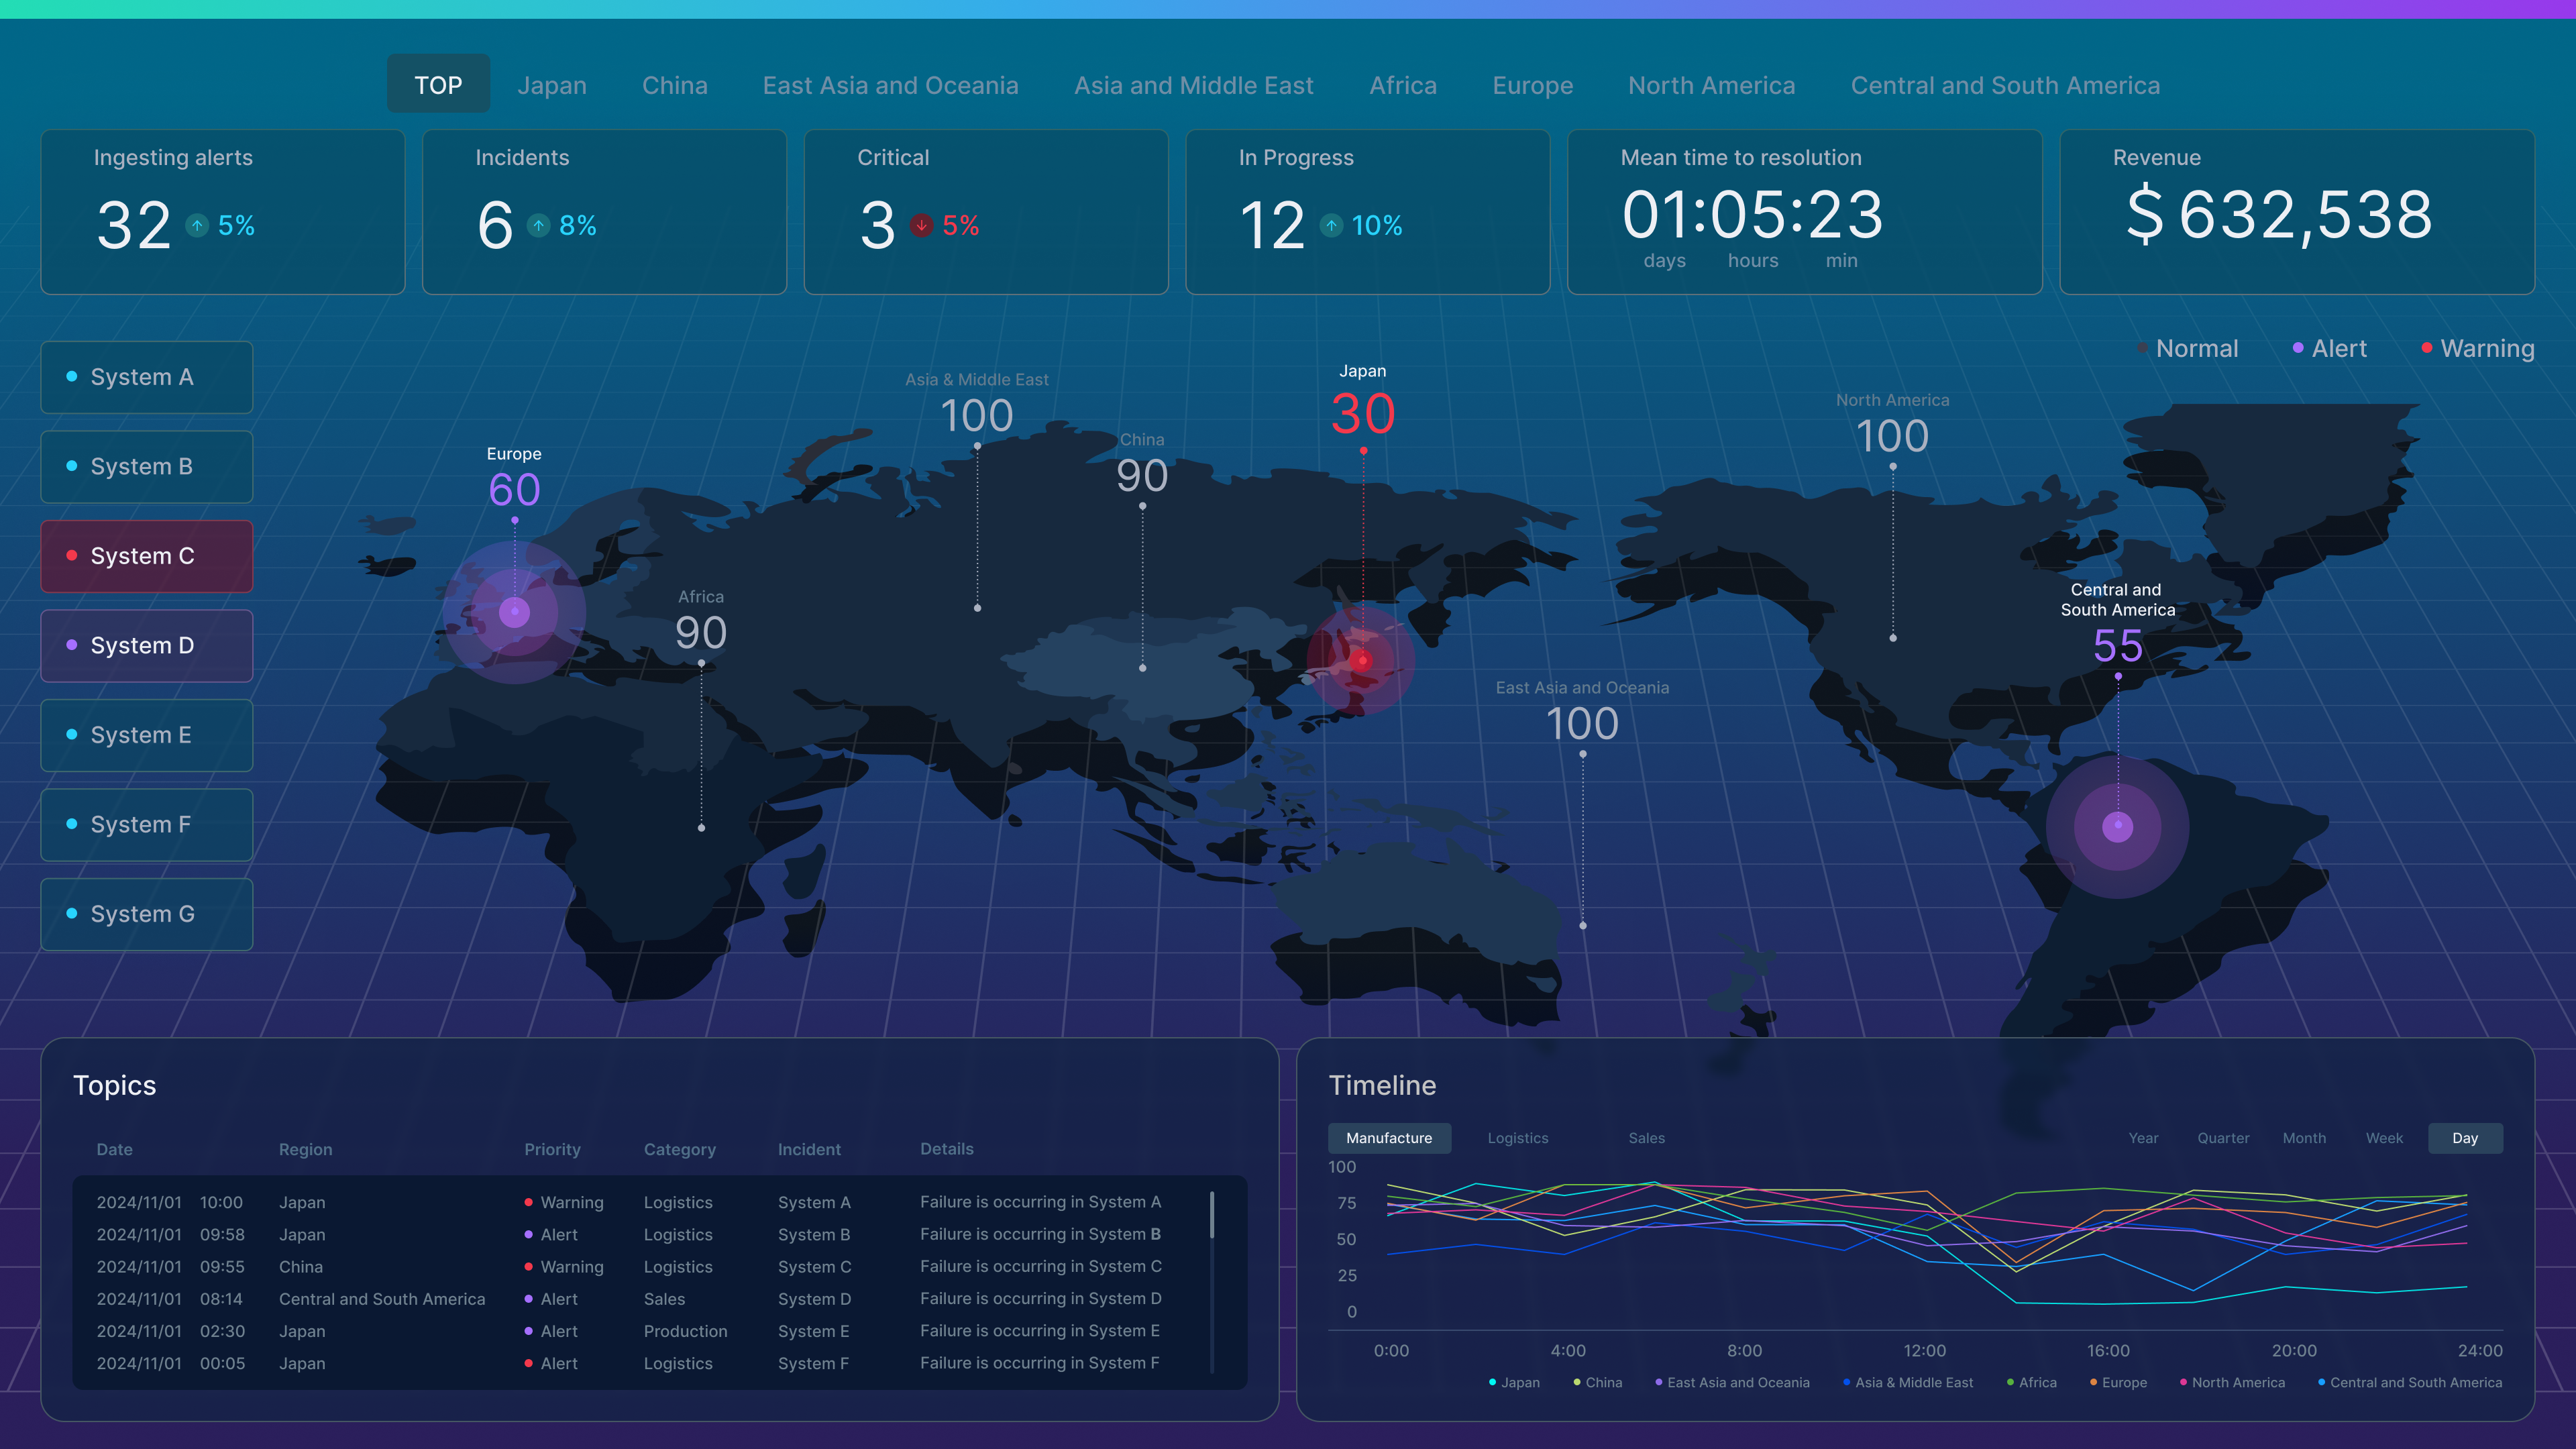The width and height of the screenshot is (2576, 1449).
Task: Click the up-arrow icon beside Ingesting alerts 5%
Action: [197, 226]
